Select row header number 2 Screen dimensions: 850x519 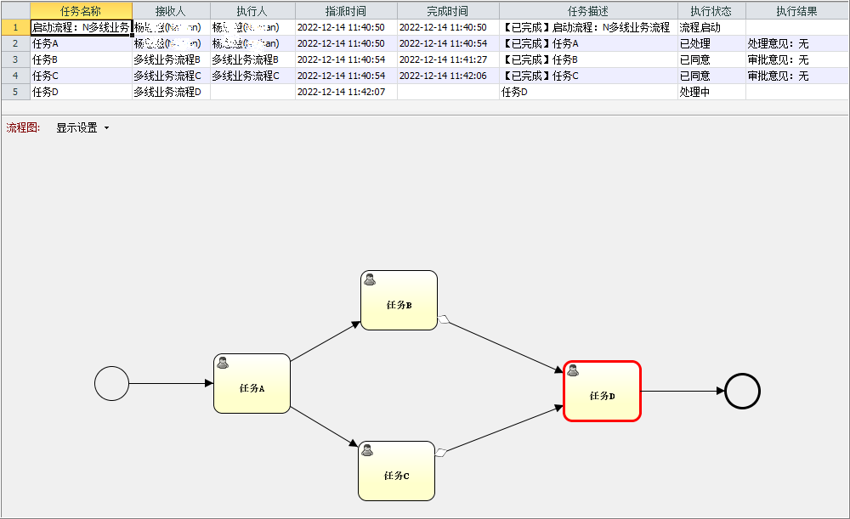[15, 43]
